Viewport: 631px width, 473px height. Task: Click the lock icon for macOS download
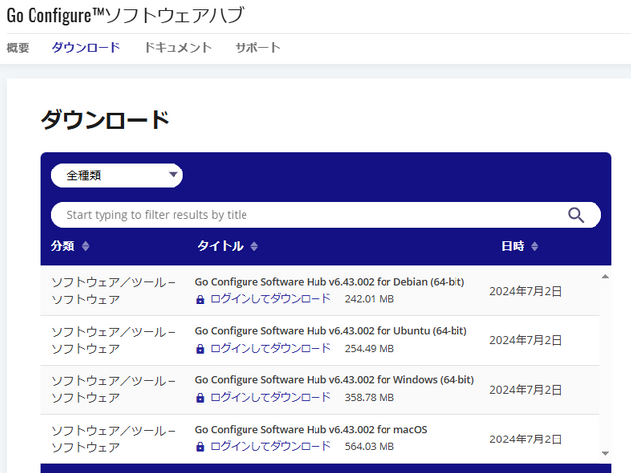point(200,447)
